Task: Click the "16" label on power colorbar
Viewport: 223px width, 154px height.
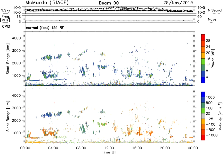Action: [208, 59]
